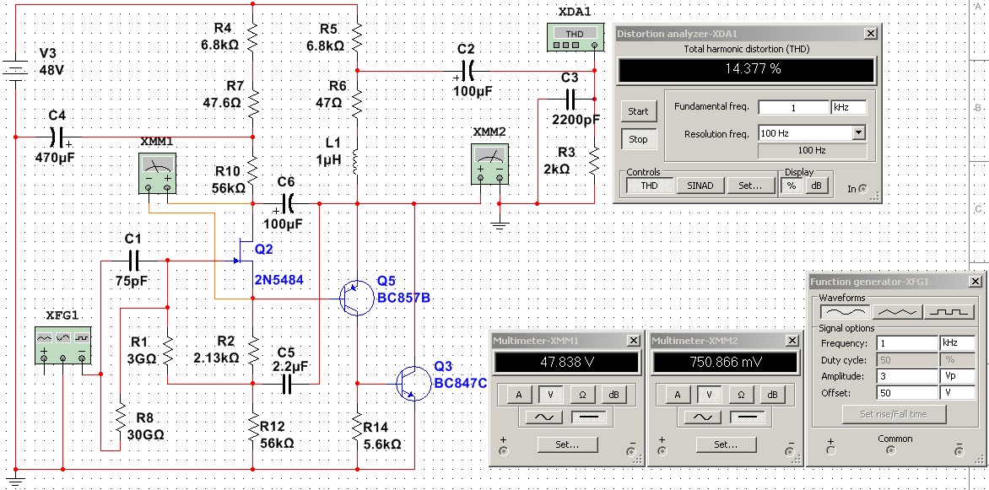Select the V3 48V battery symbol

[x=15, y=69]
